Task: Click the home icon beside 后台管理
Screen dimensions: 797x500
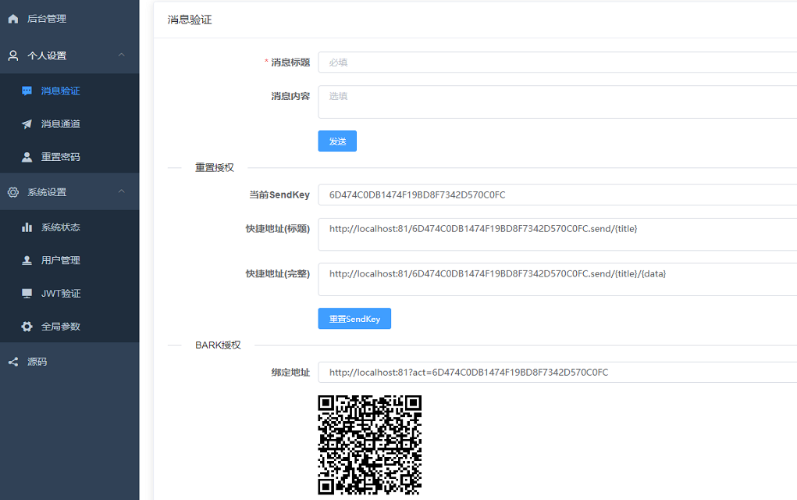Action: coord(13,19)
